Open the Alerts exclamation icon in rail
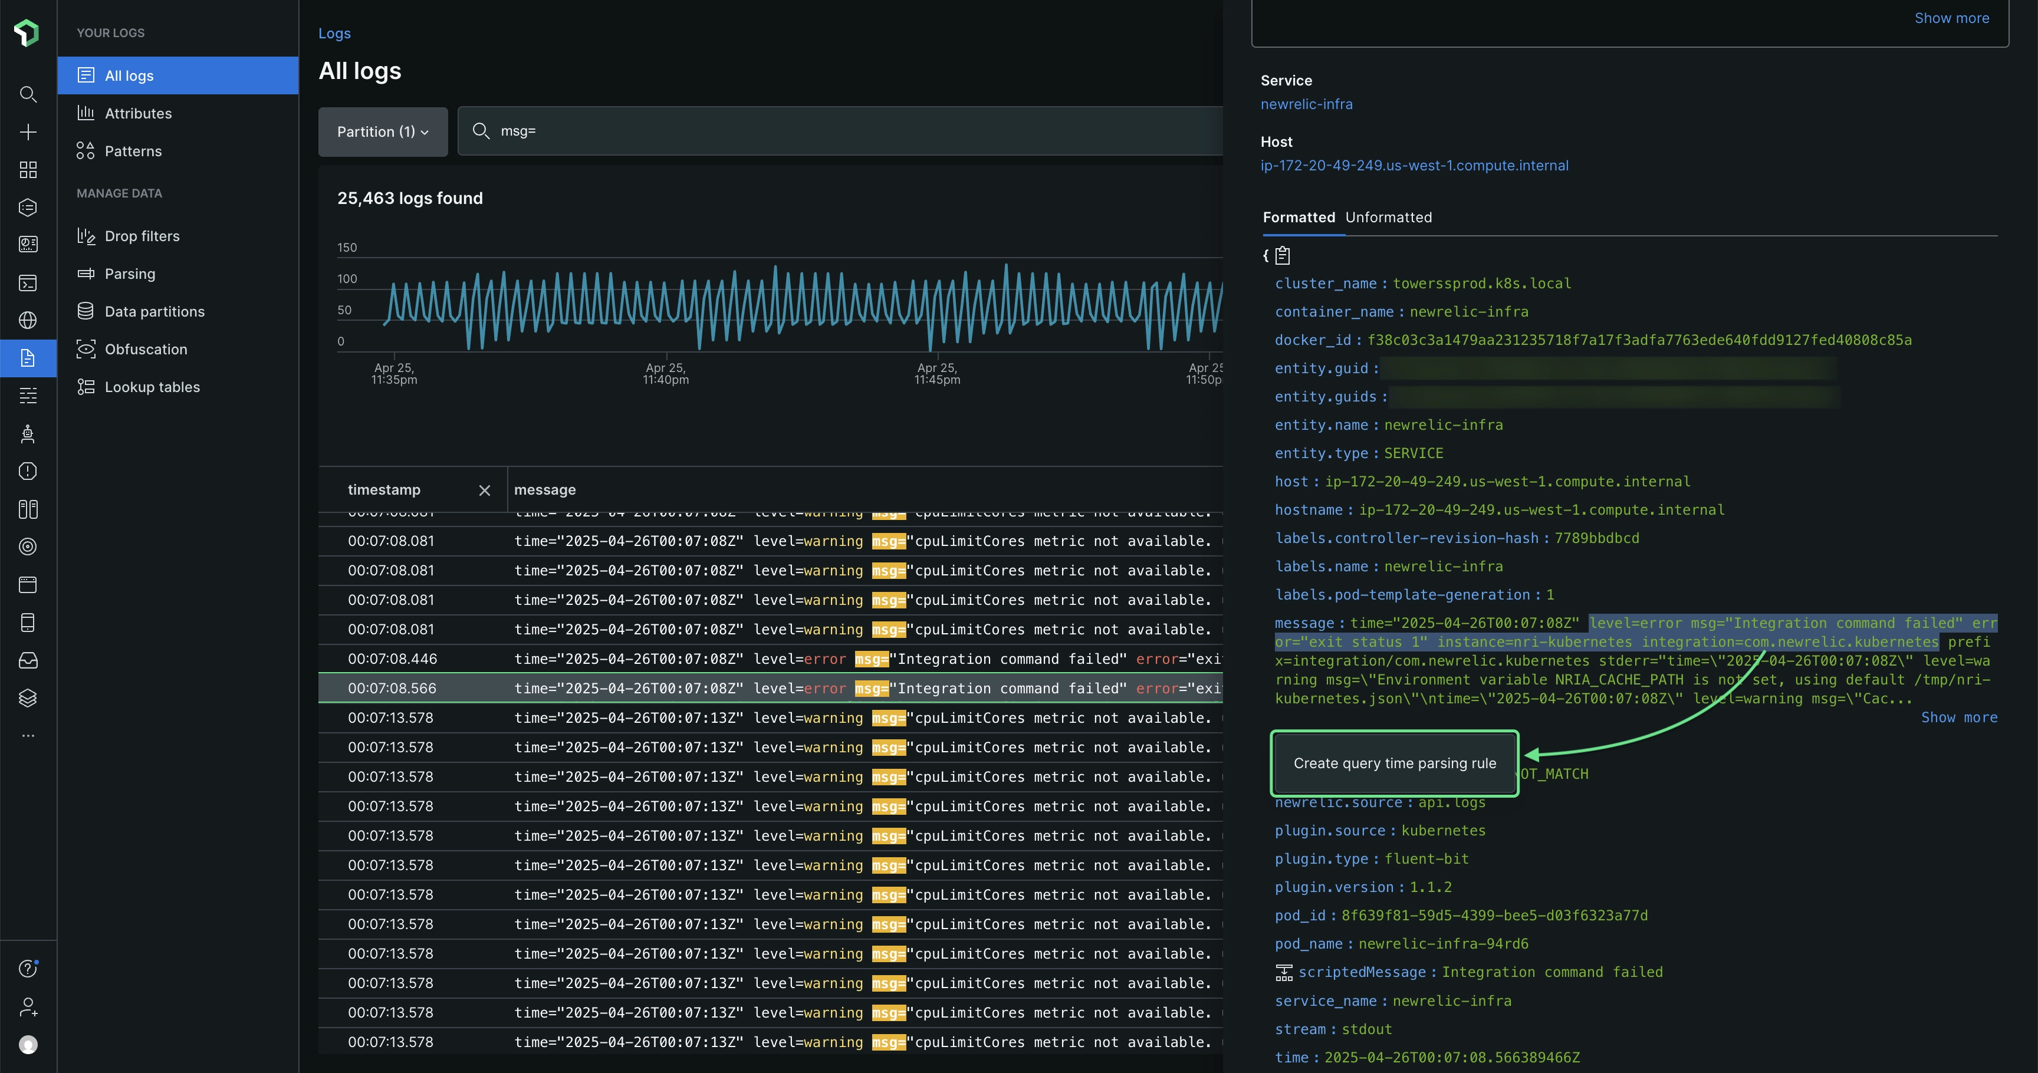The height and width of the screenshot is (1073, 2038). [28, 471]
